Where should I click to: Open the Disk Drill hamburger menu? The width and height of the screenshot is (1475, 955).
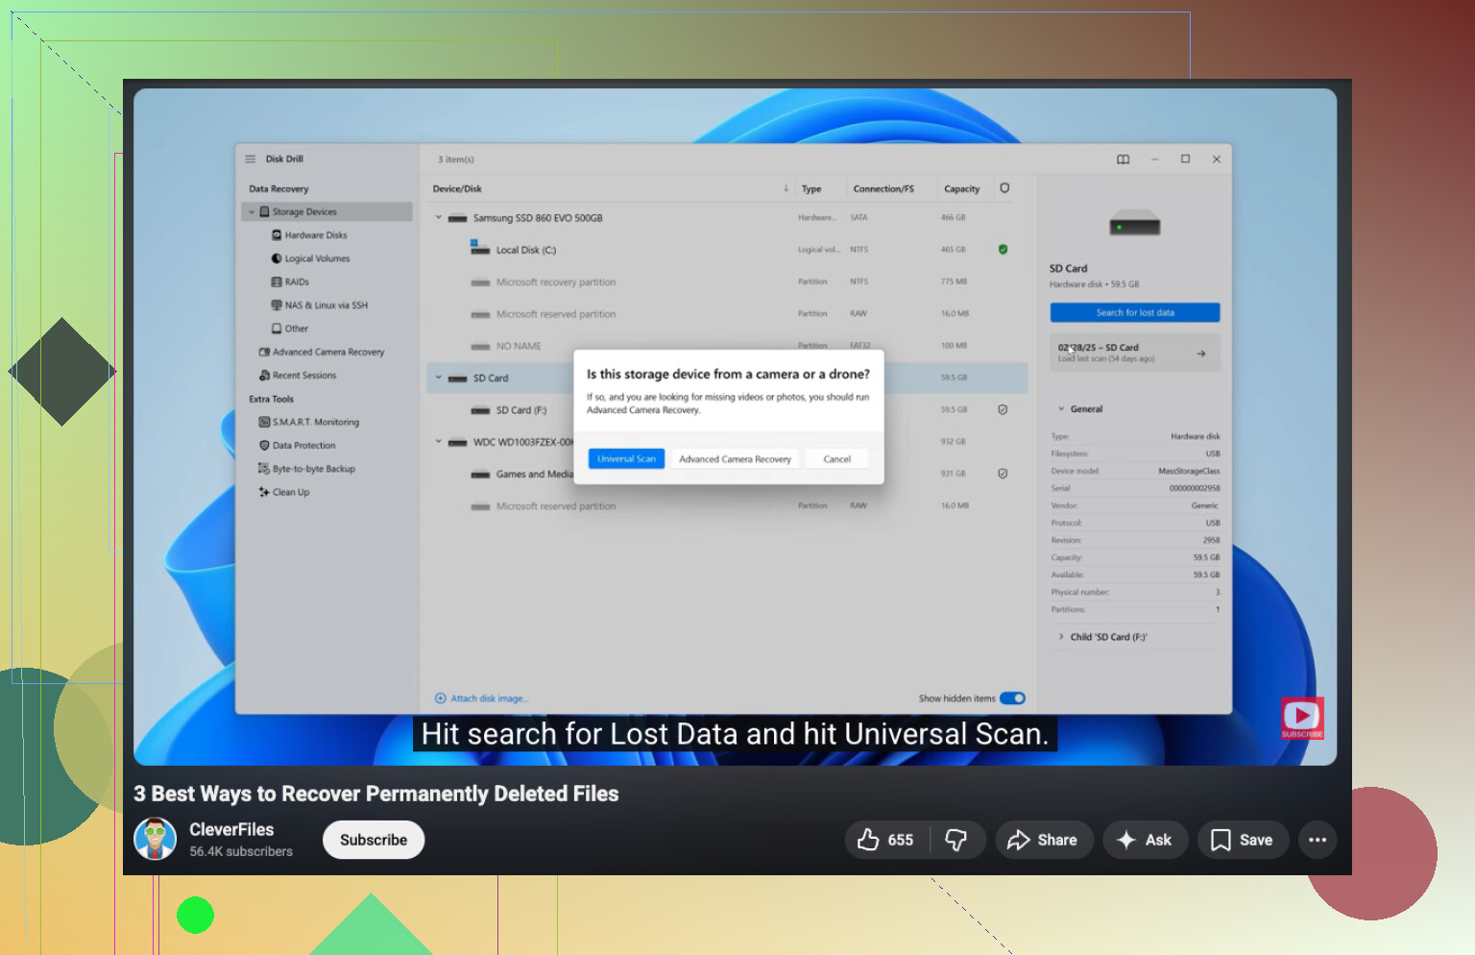(251, 159)
